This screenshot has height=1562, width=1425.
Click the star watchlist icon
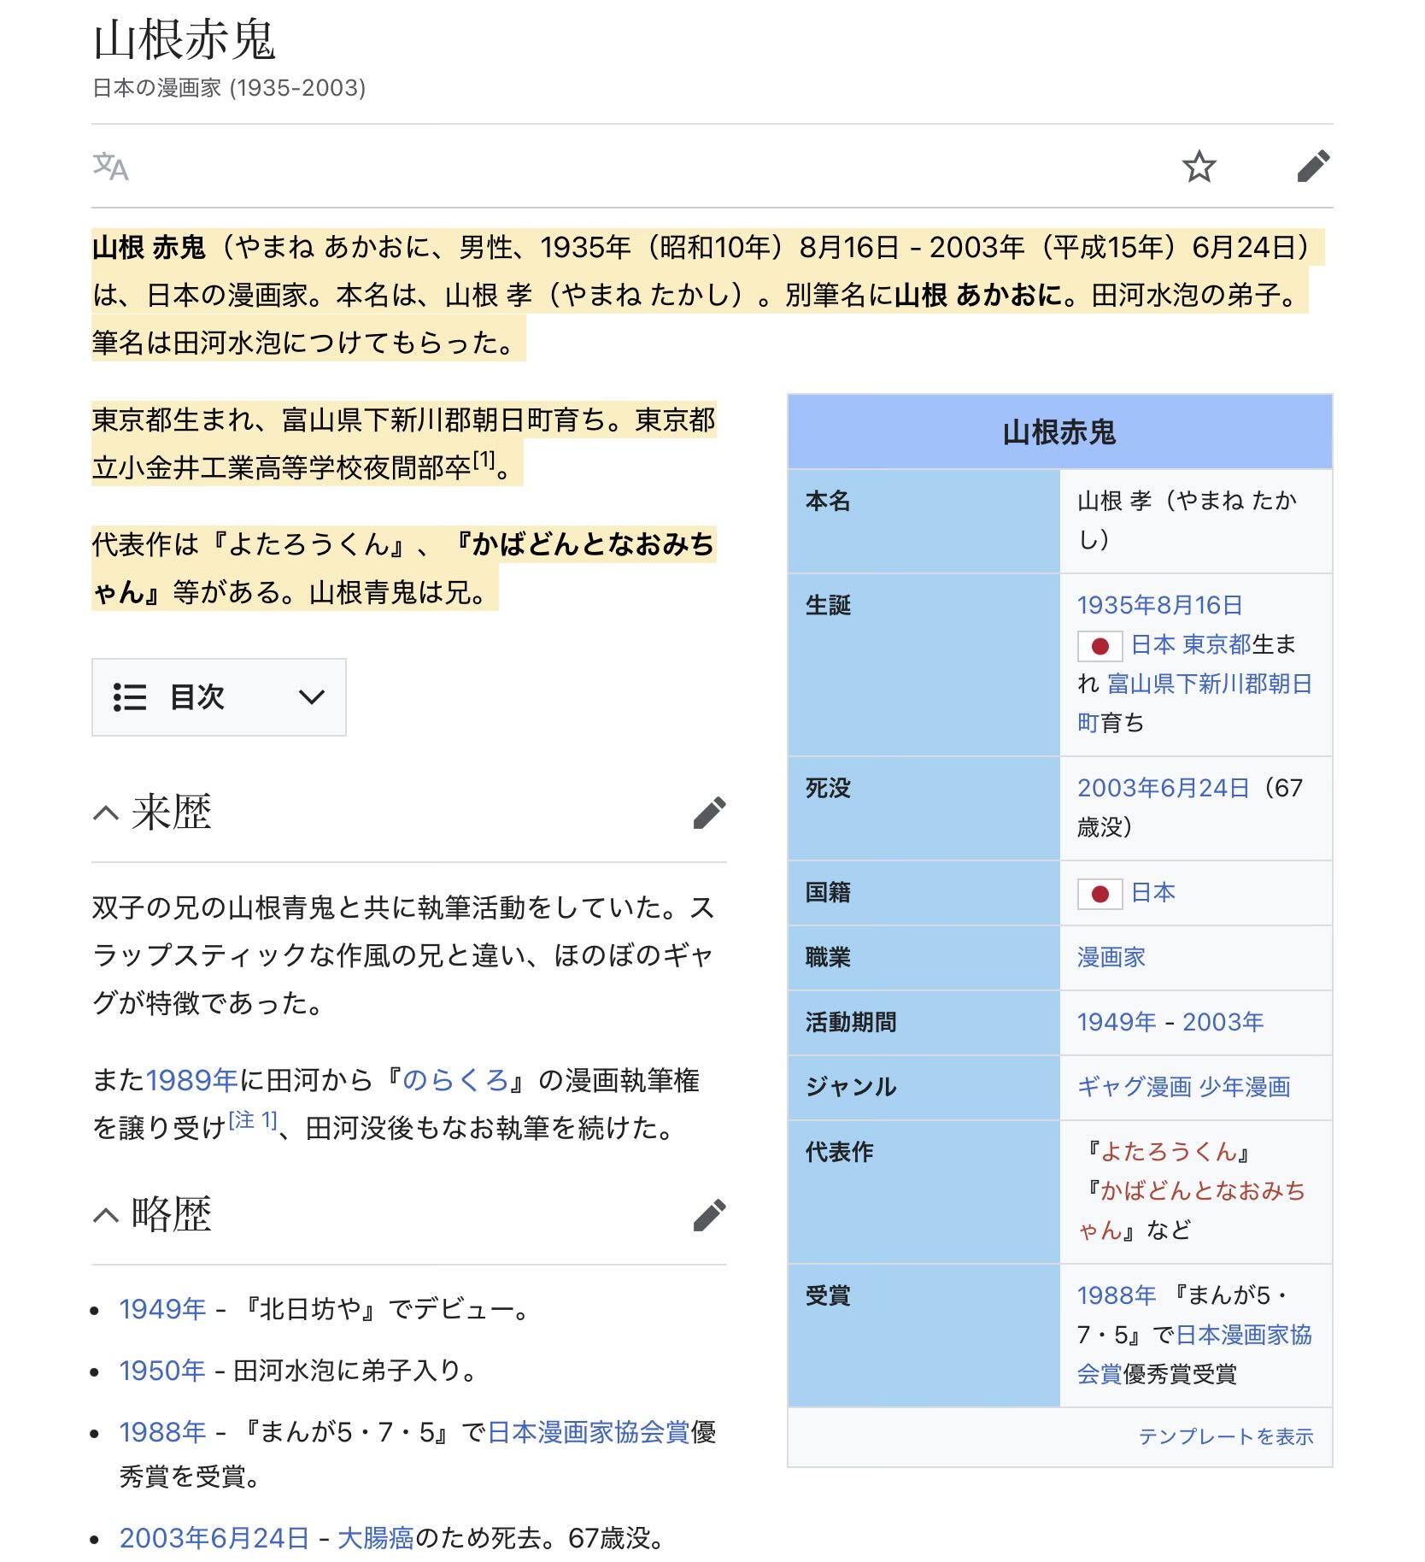(x=1199, y=167)
